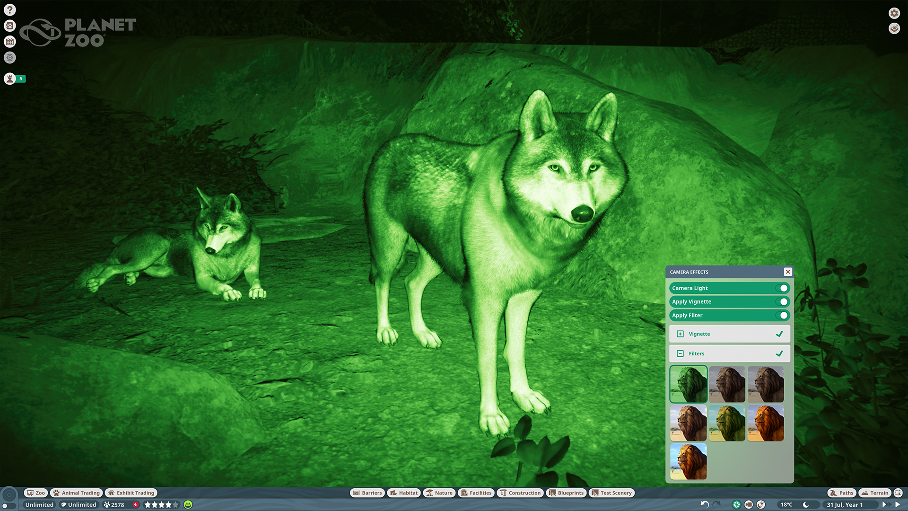
Task: Click the moon night-time icon
Action: tap(806, 505)
